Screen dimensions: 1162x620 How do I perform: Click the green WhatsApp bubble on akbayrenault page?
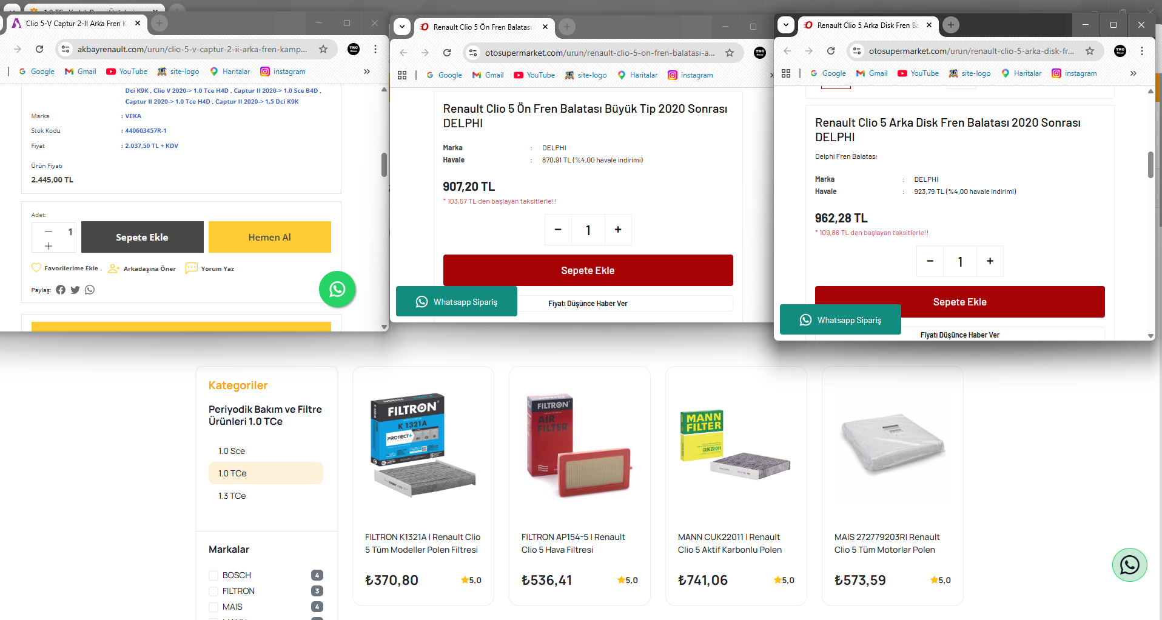[337, 289]
